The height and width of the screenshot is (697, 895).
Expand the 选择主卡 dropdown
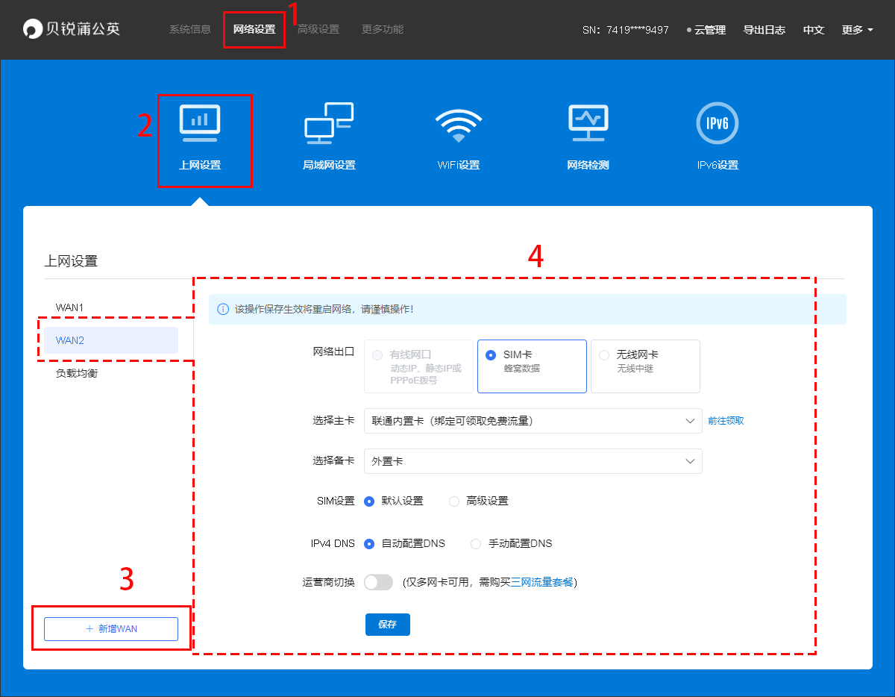tap(533, 421)
